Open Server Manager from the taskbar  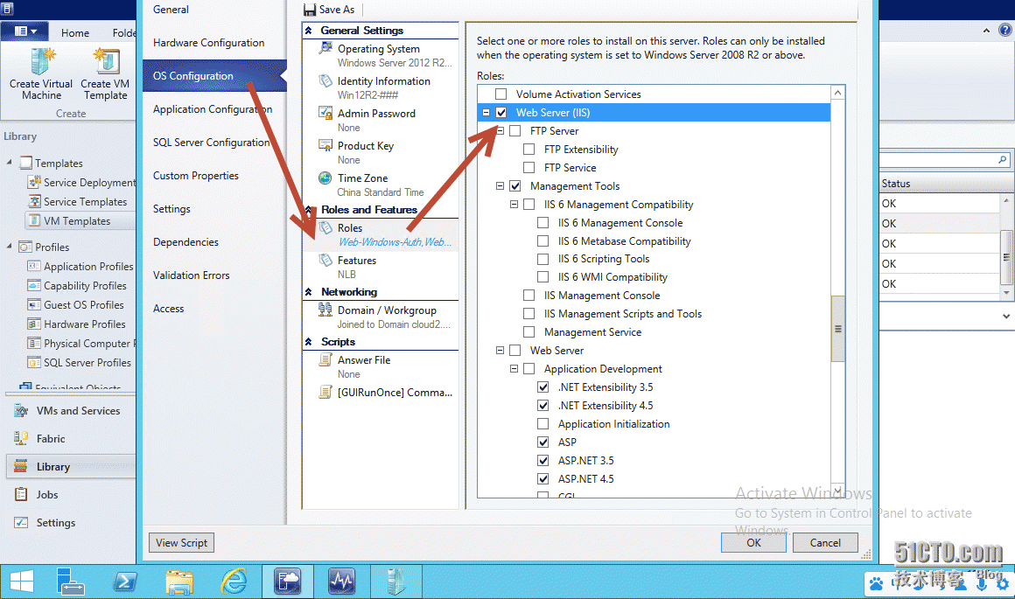click(71, 581)
